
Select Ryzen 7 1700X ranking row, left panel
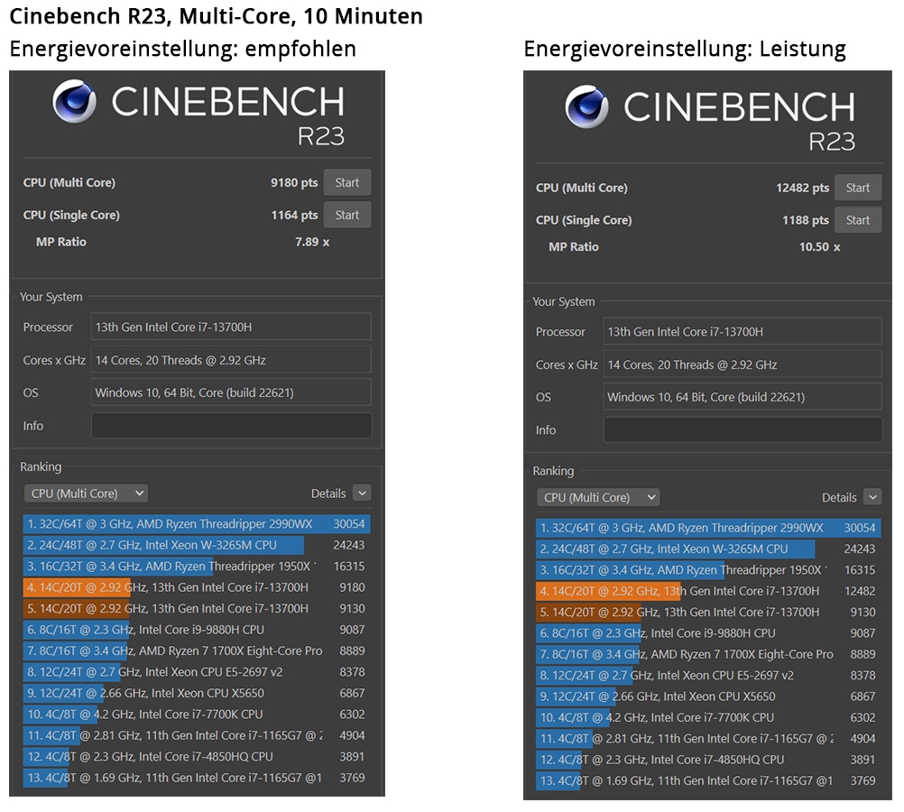tap(198, 651)
